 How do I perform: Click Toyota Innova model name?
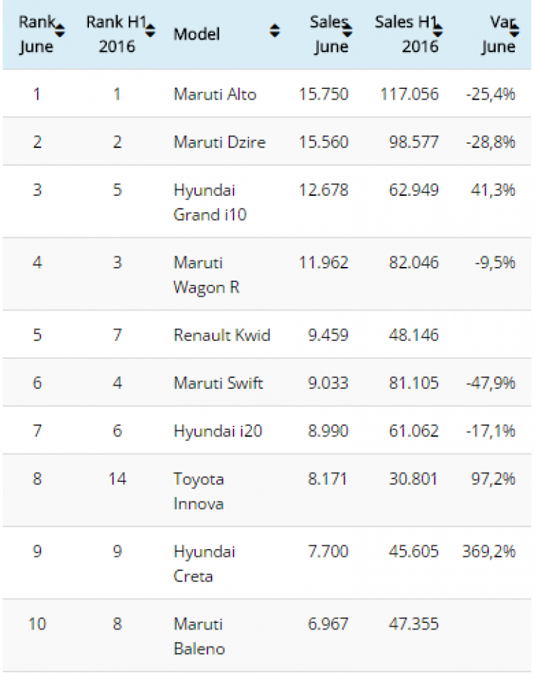click(x=199, y=491)
